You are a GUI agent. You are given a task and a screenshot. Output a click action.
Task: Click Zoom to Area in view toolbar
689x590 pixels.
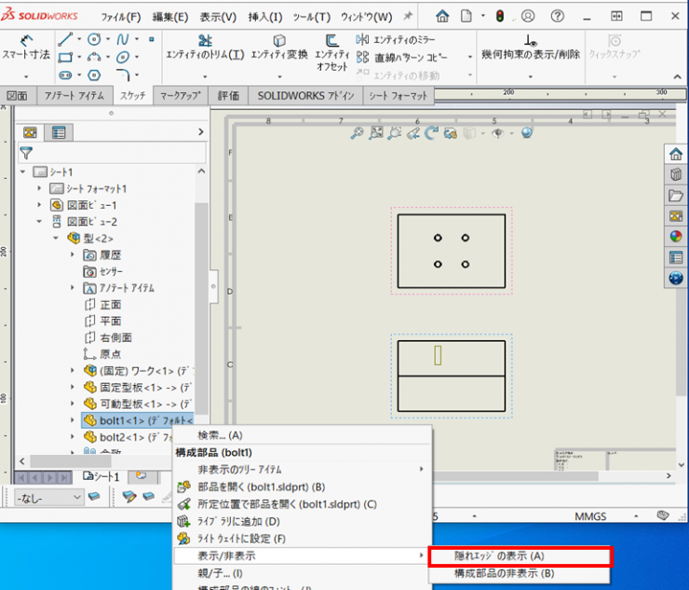[376, 133]
